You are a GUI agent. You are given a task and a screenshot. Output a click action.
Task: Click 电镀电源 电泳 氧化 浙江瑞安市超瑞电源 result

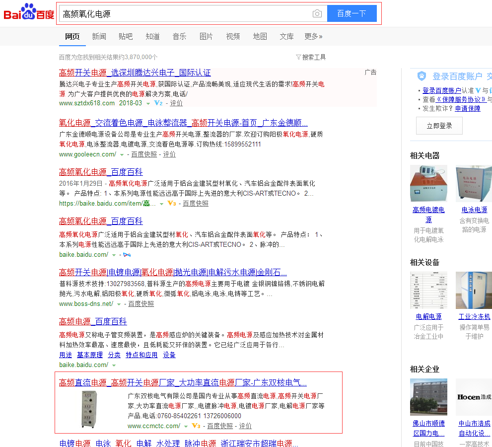point(179,443)
